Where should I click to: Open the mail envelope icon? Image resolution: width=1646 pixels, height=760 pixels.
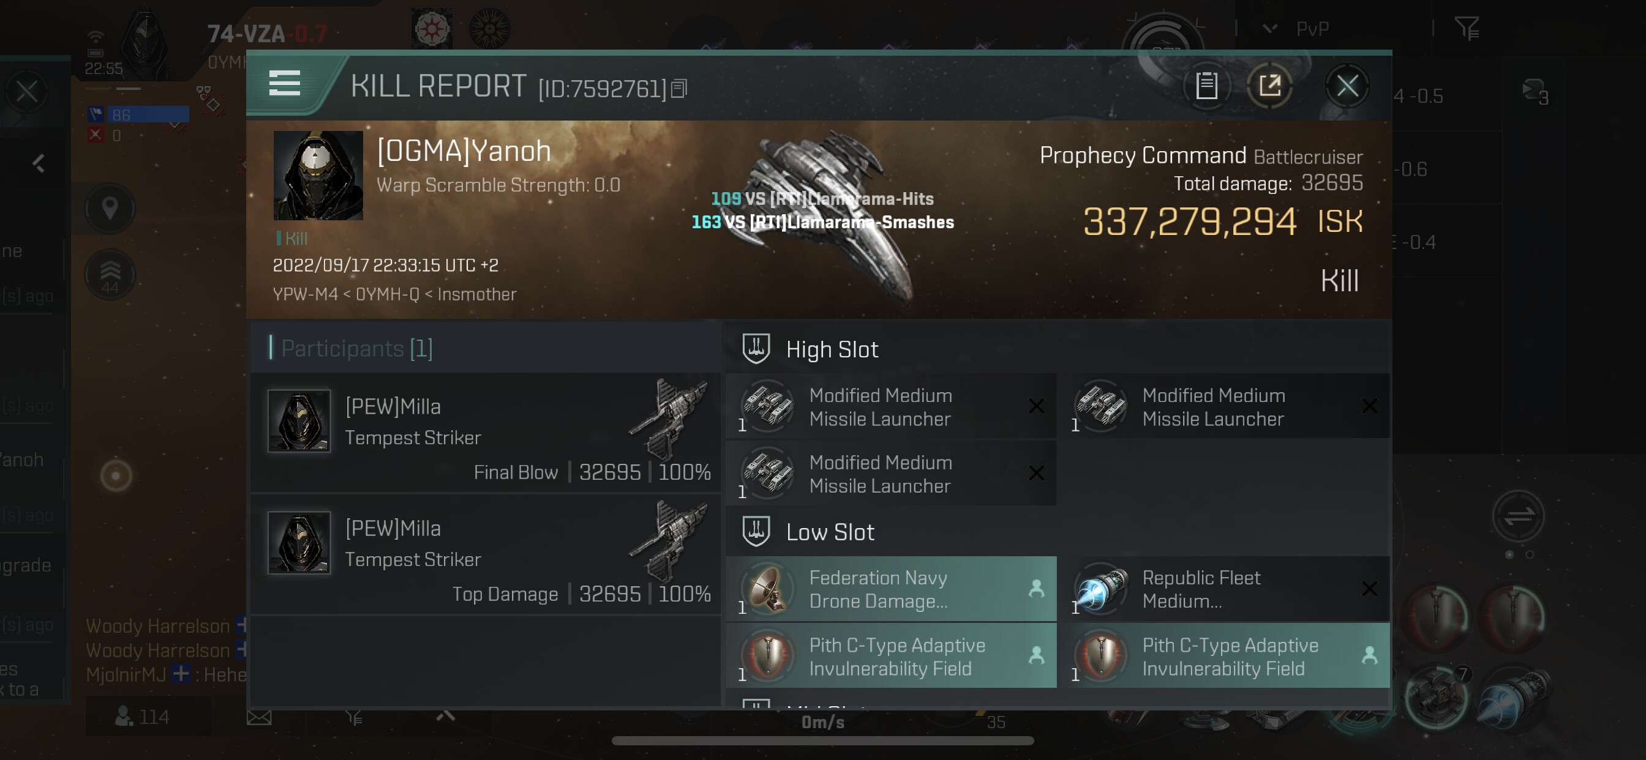coord(259,718)
